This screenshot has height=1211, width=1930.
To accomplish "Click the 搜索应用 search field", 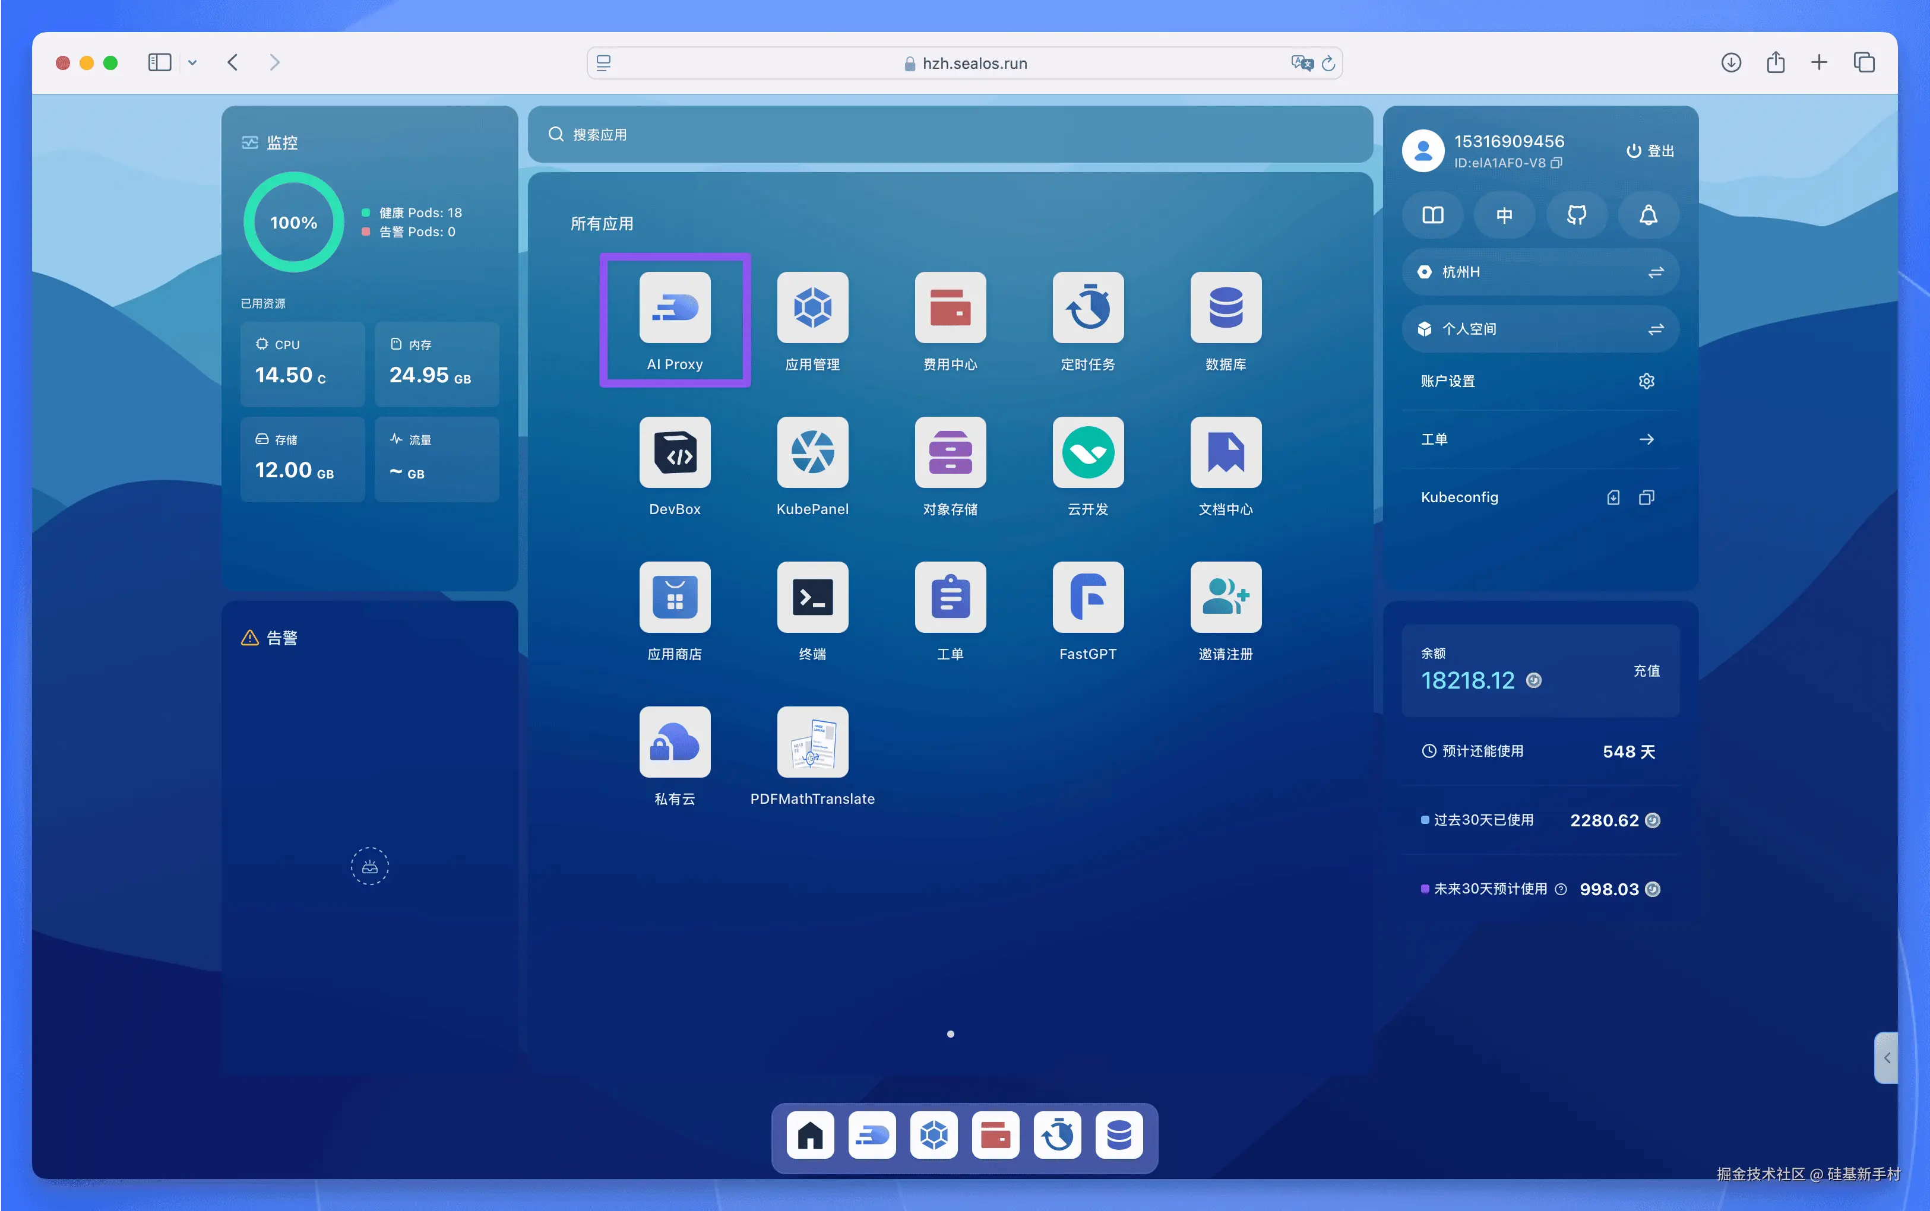I will (950, 135).
